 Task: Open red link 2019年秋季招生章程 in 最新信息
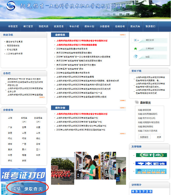click(77, 45)
